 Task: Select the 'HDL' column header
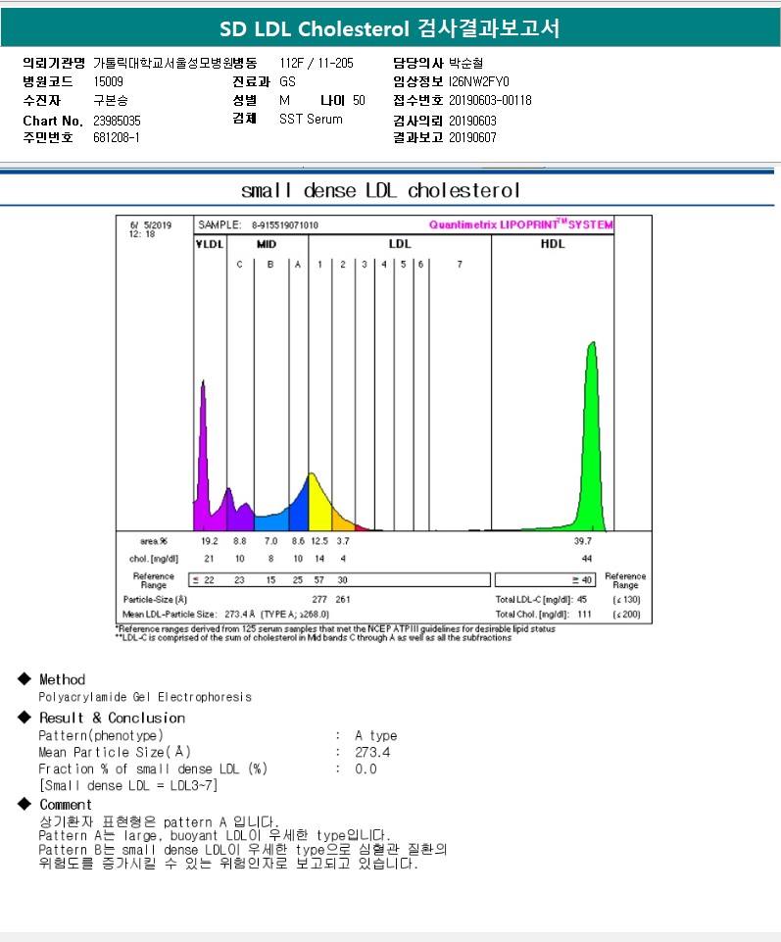click(552, 243)
